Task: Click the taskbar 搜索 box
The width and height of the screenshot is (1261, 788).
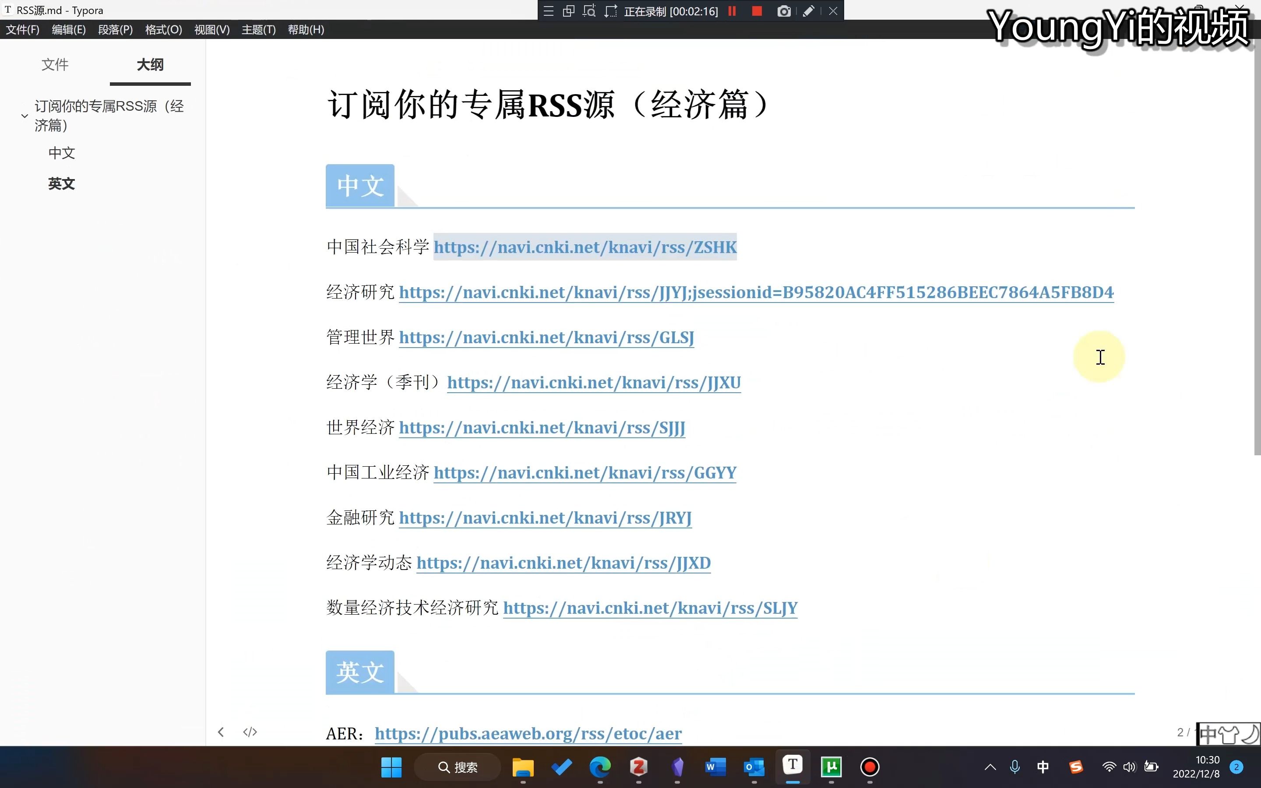Action: pyautogui.click(x=457, y=767)
